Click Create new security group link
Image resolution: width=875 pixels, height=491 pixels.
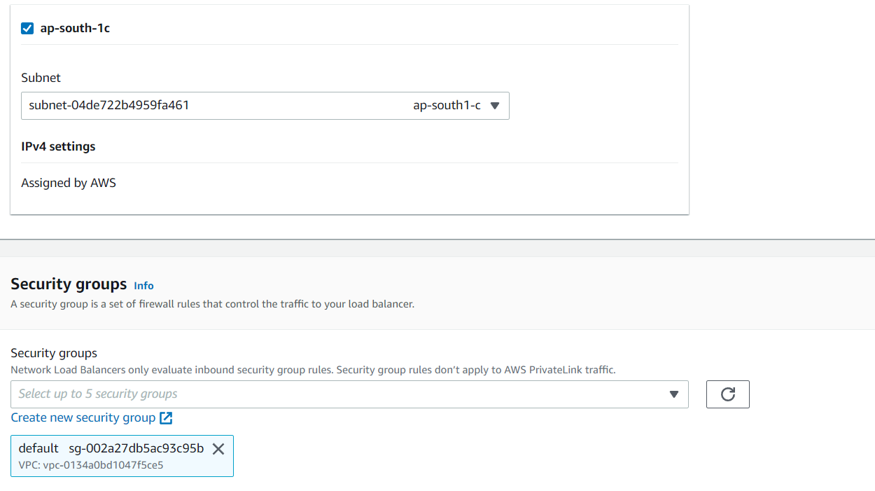pos(83,418)
